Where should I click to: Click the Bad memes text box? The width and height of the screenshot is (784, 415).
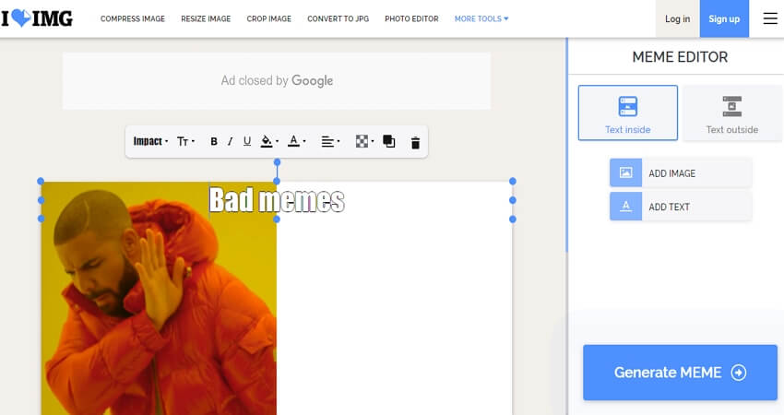coord(277,200)
